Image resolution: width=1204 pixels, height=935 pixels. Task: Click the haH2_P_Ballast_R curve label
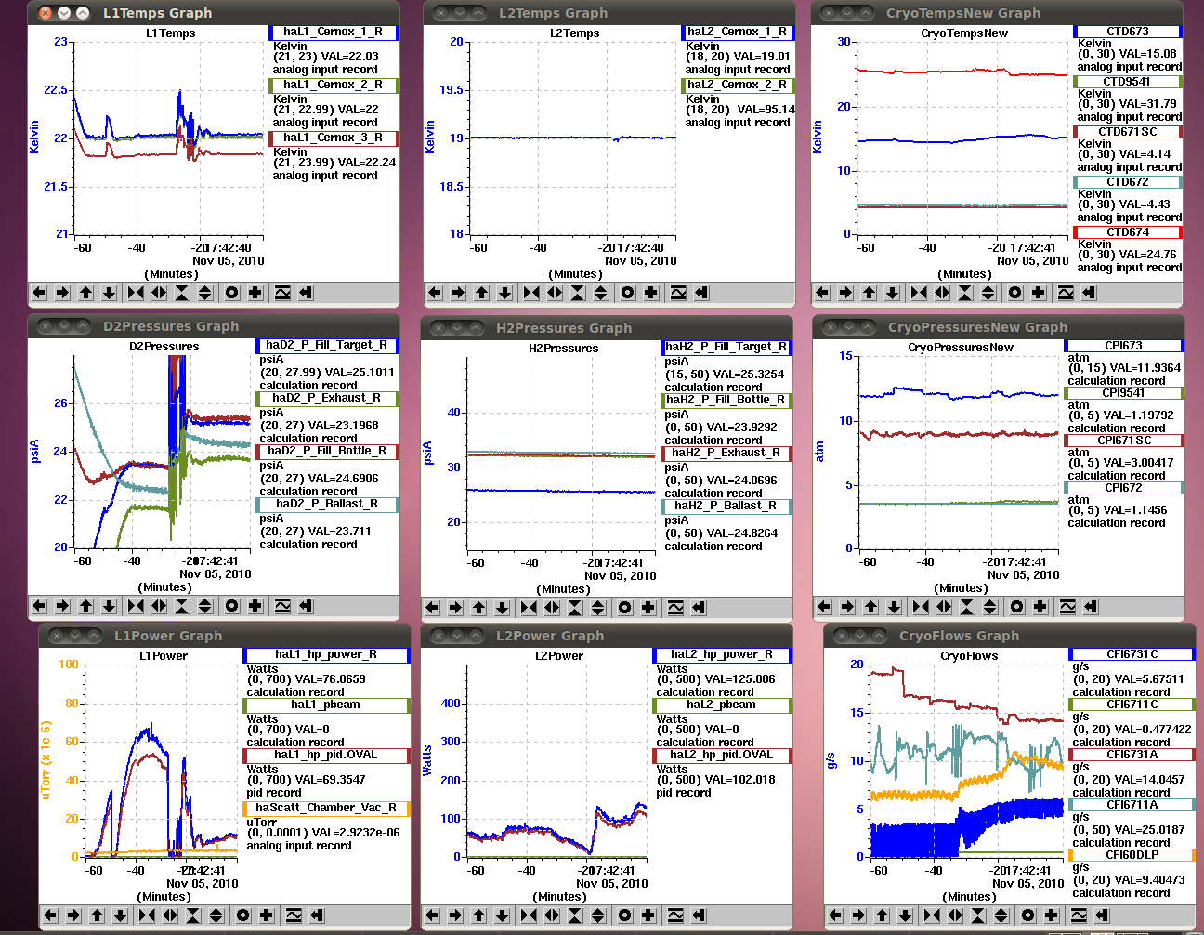pyautogui.click(x=726, y=506)
